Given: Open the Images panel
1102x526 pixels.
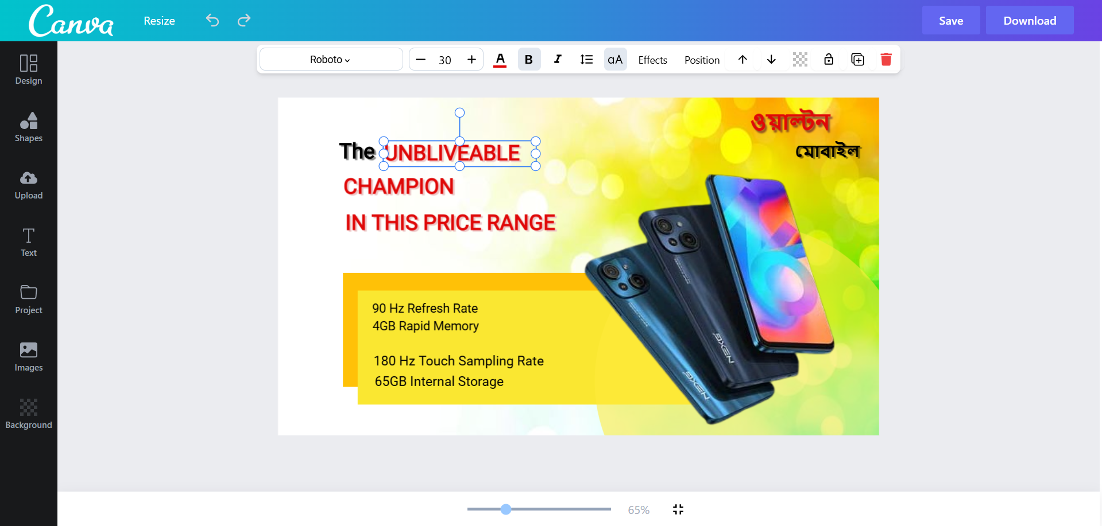Looking at the screenshot, I should click(x=29, y=356).
